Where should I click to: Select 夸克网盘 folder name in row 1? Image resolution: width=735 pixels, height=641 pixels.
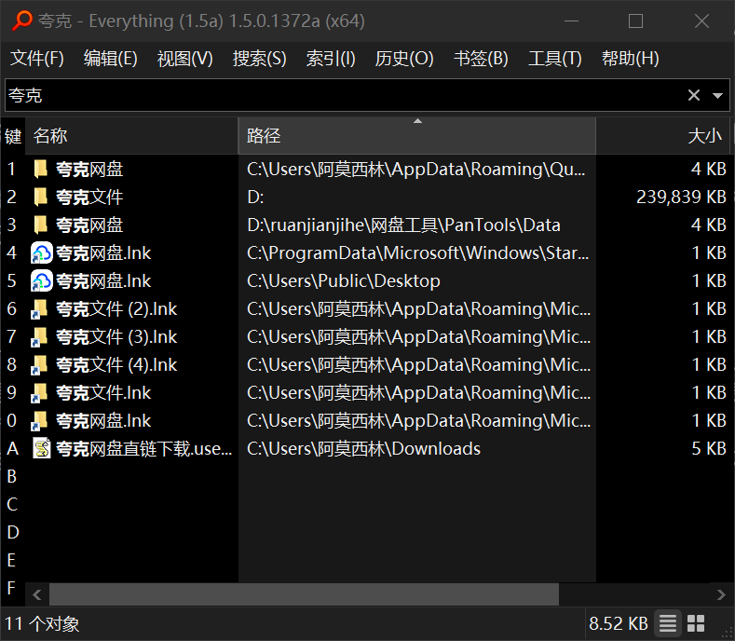89,170
